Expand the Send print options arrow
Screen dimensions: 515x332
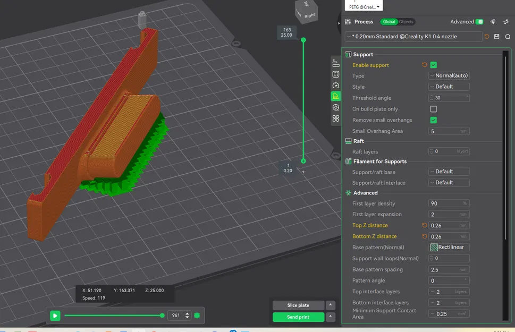click(x=331, y=317)
